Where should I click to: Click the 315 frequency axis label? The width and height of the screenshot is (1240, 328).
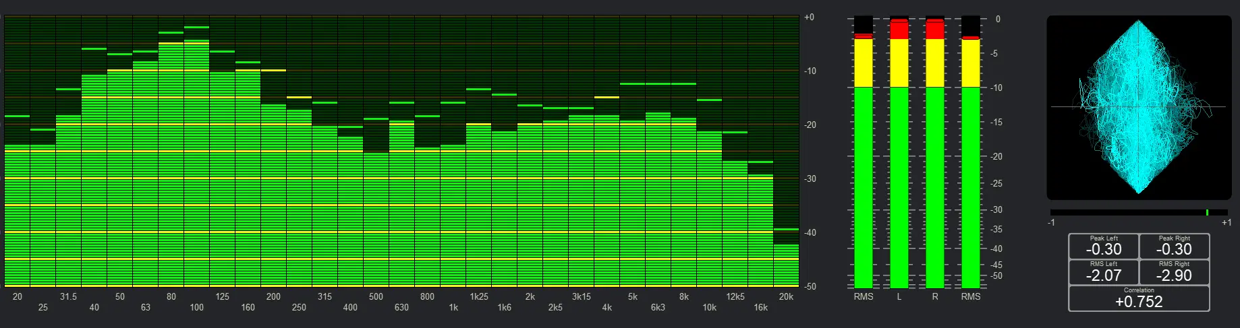[x=325, y=296]
